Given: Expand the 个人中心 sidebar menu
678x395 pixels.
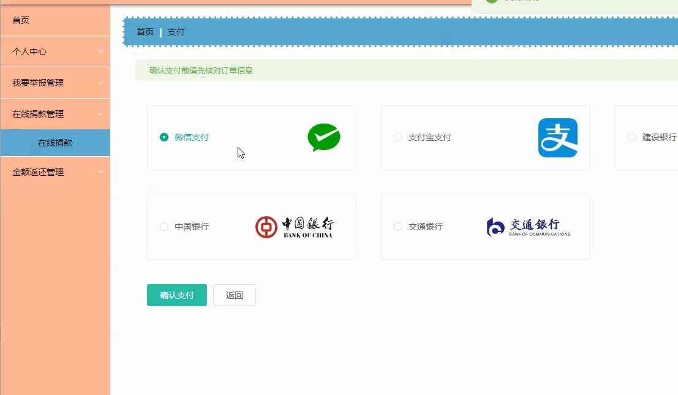Looking at the screenshot, I should (x=55, y=51).
